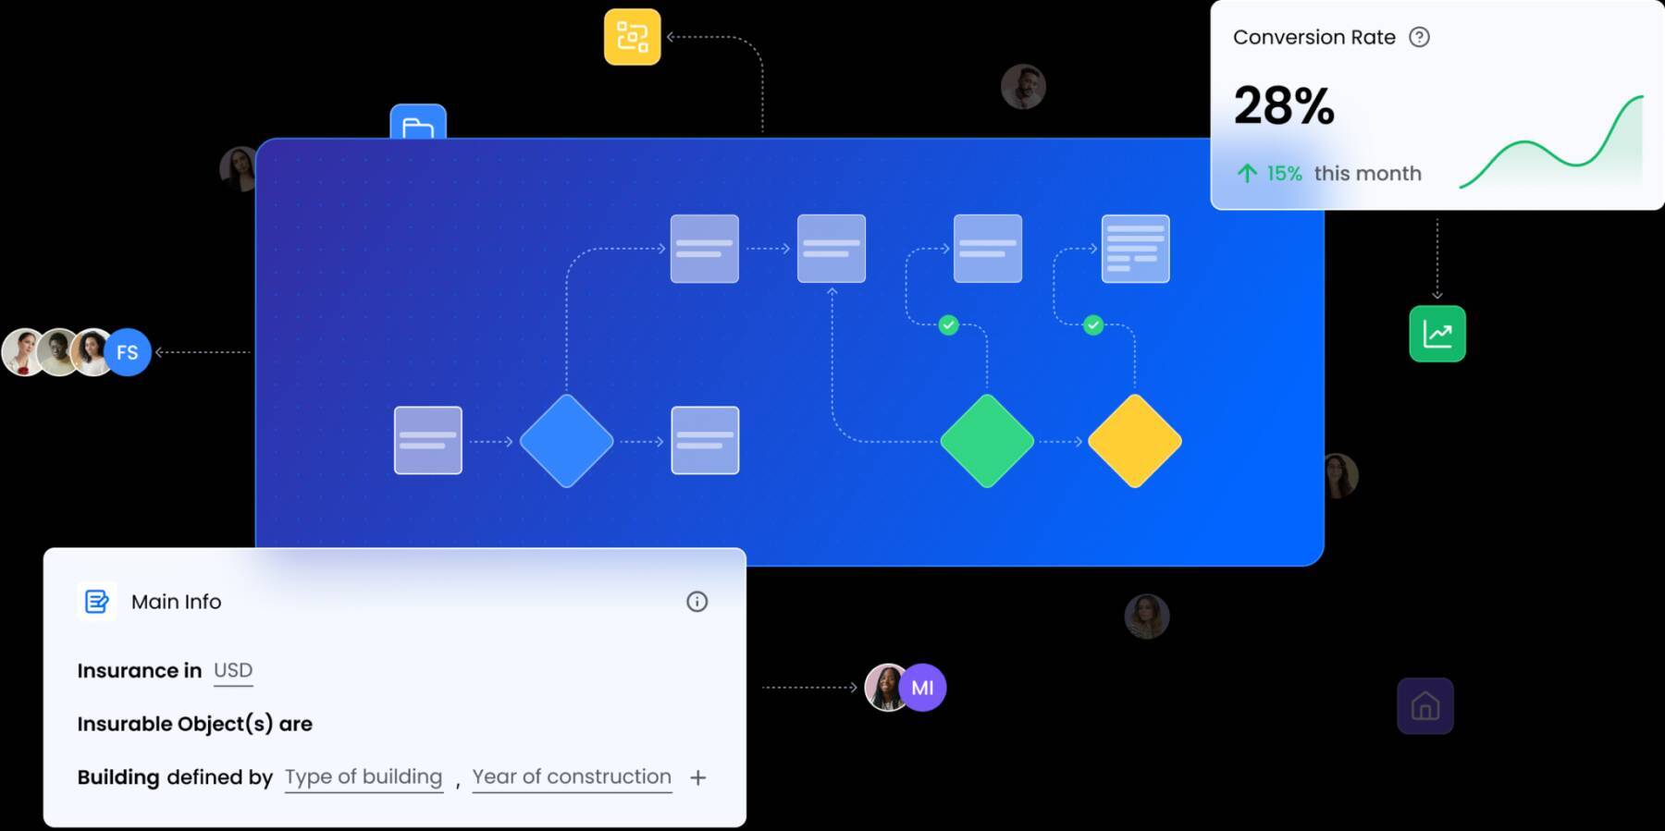Change the Year of construction field

tap(572, 777)
